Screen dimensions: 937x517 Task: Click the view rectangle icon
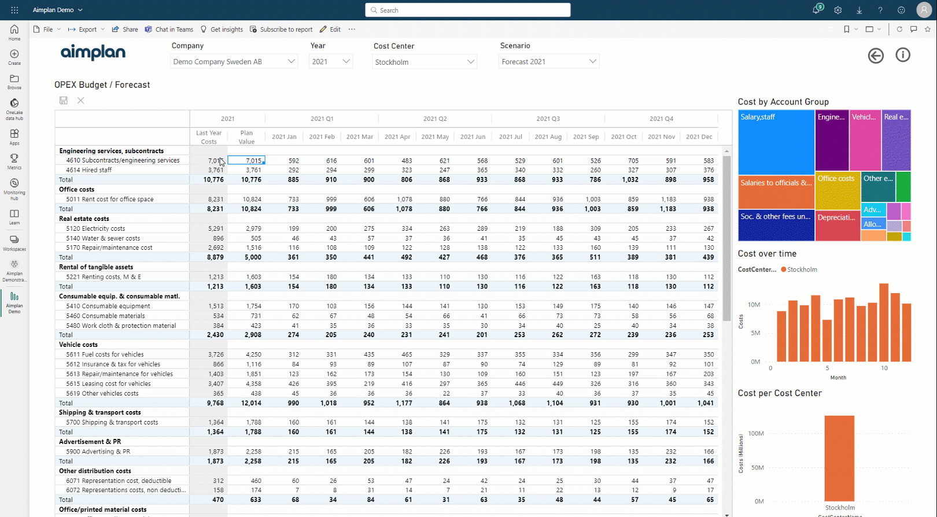[869, 29]
